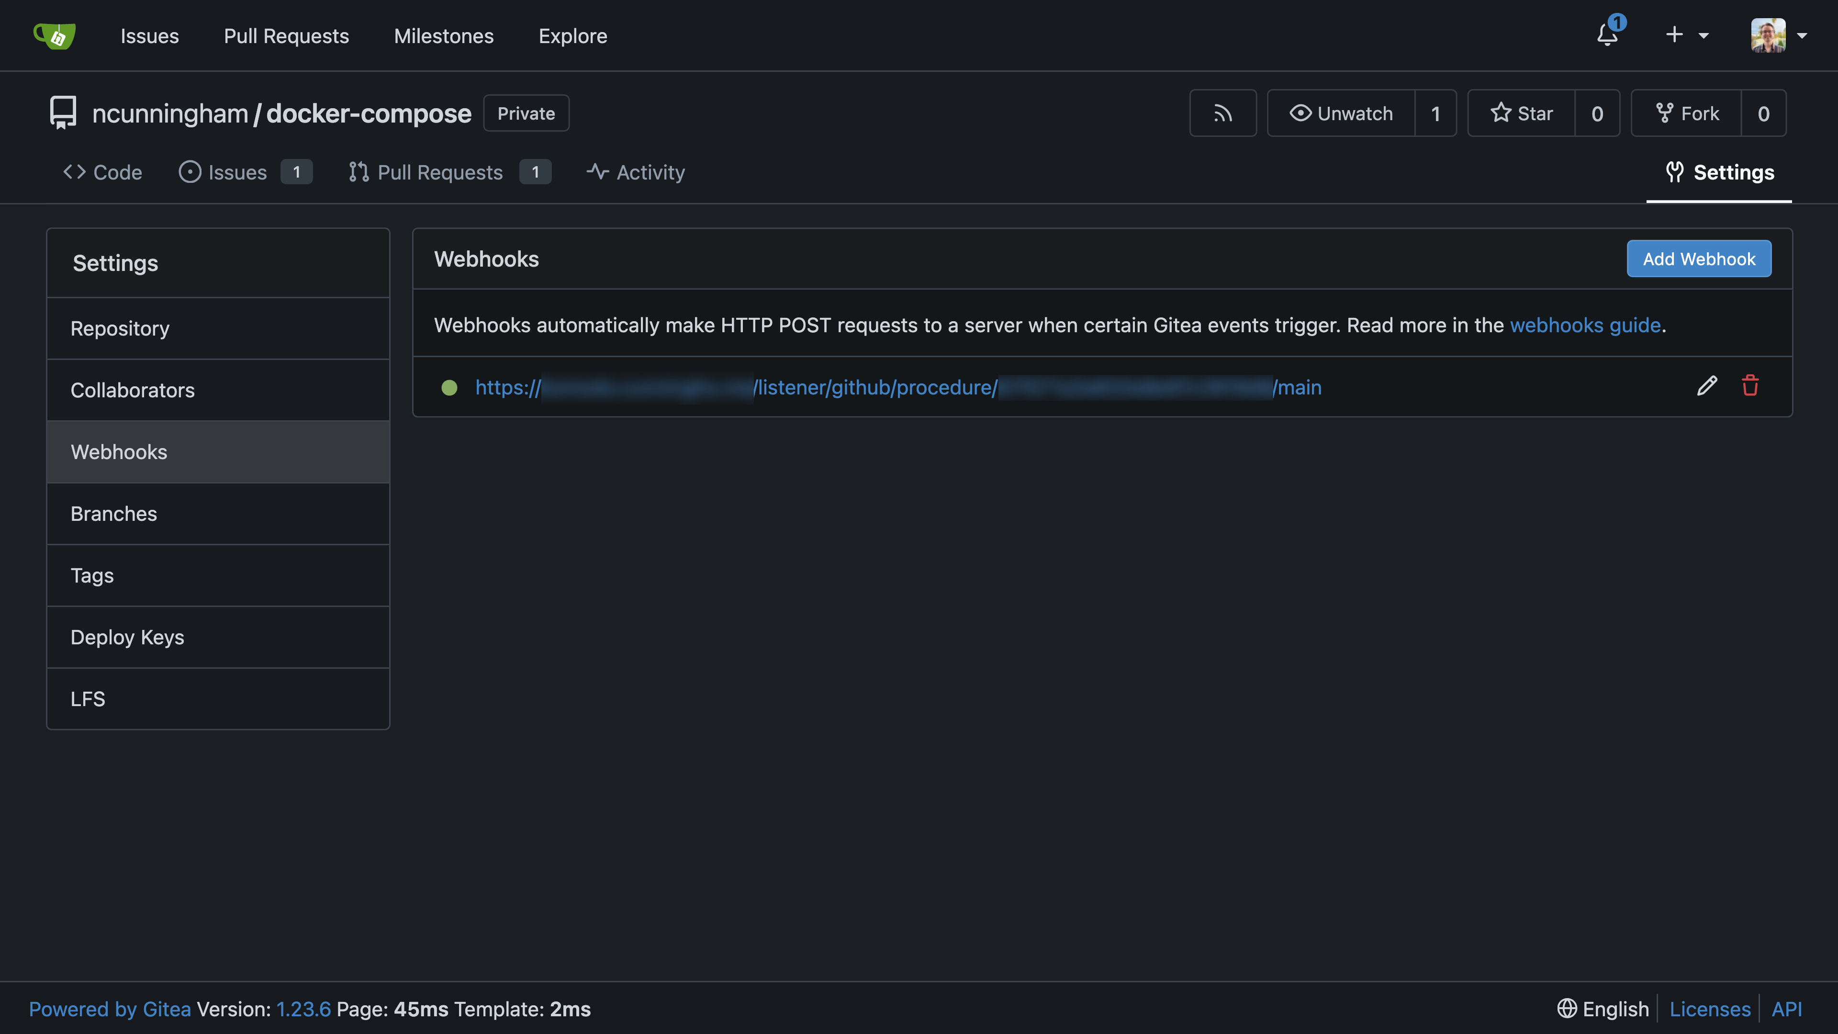Viewport: 1838px width, 1034px height.
Task: Open the English language selector
Action: 1603,1009
